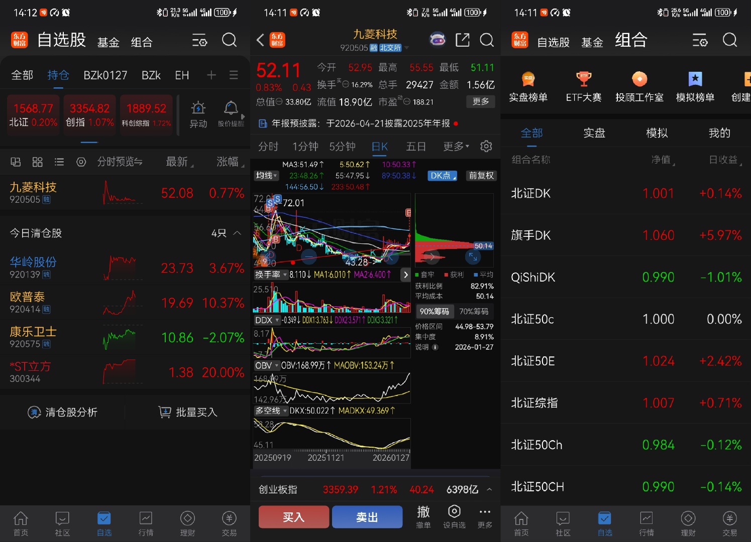
Task: Open 旗手DK portfolio row
Action: (x=626, y=235)
